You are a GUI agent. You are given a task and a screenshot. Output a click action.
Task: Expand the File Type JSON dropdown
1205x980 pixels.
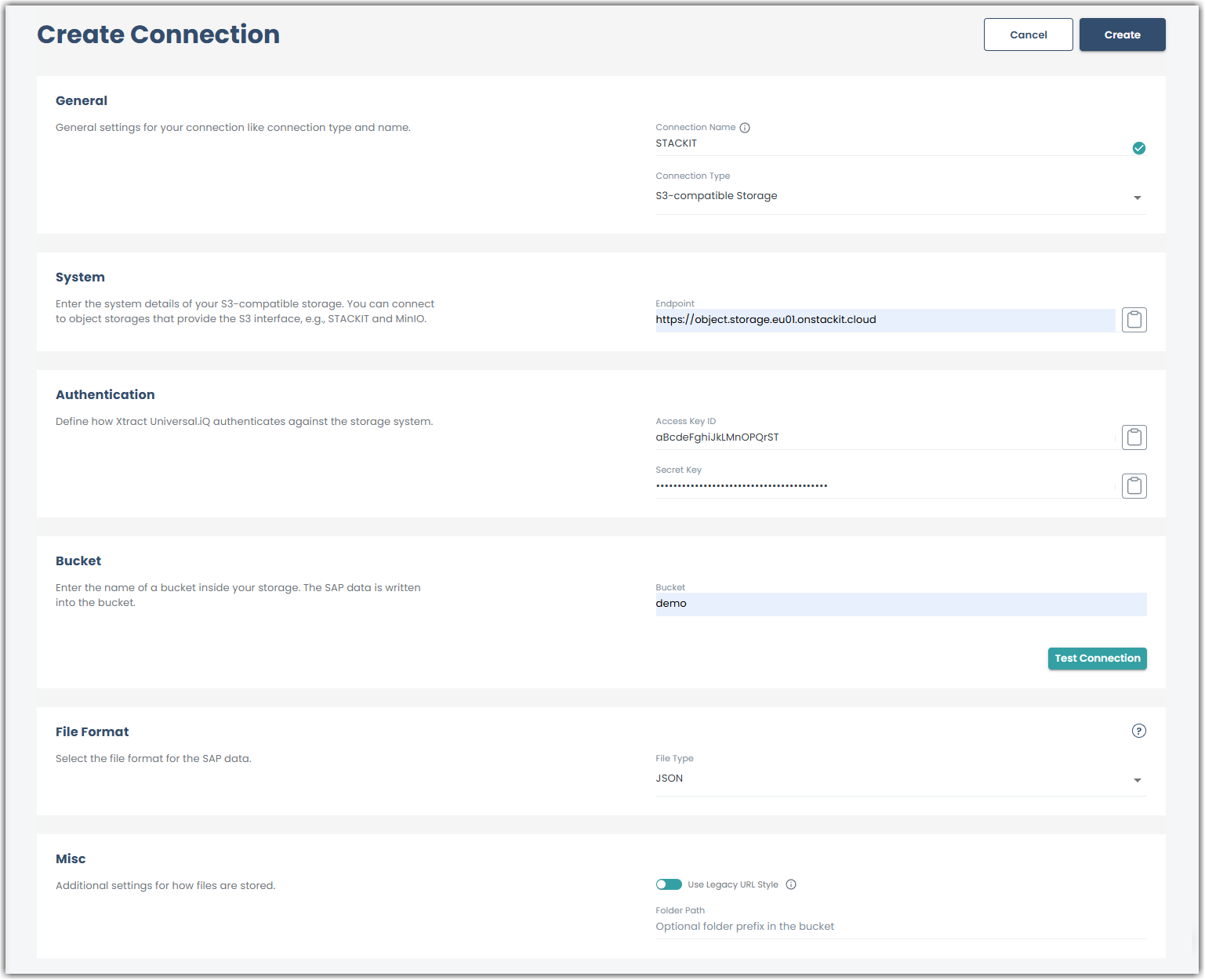(x=901, y=779)
